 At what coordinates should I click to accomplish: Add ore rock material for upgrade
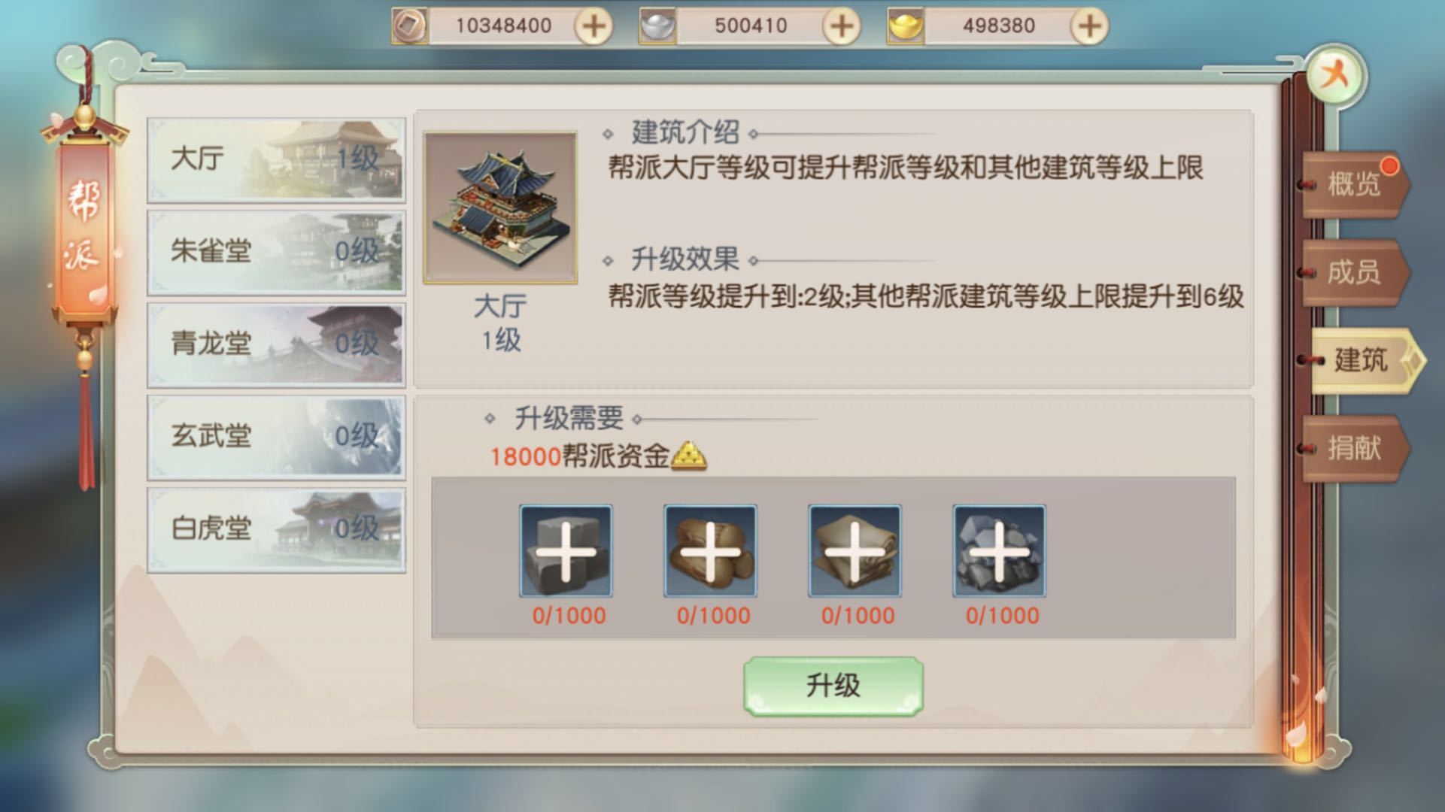pos(999,551)
